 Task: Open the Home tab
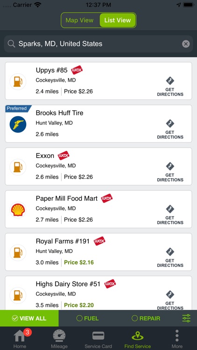pyautogui.click(x=20, y=338)
